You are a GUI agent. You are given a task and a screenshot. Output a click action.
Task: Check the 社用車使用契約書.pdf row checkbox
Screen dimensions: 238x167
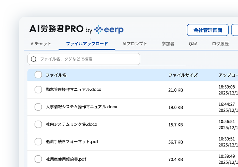[38, 159]
